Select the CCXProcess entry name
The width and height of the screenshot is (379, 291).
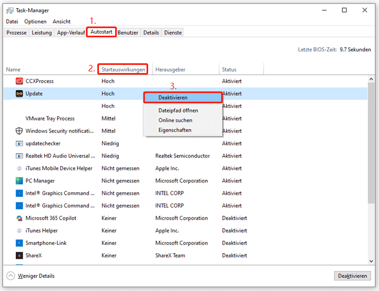pos(39,81)
